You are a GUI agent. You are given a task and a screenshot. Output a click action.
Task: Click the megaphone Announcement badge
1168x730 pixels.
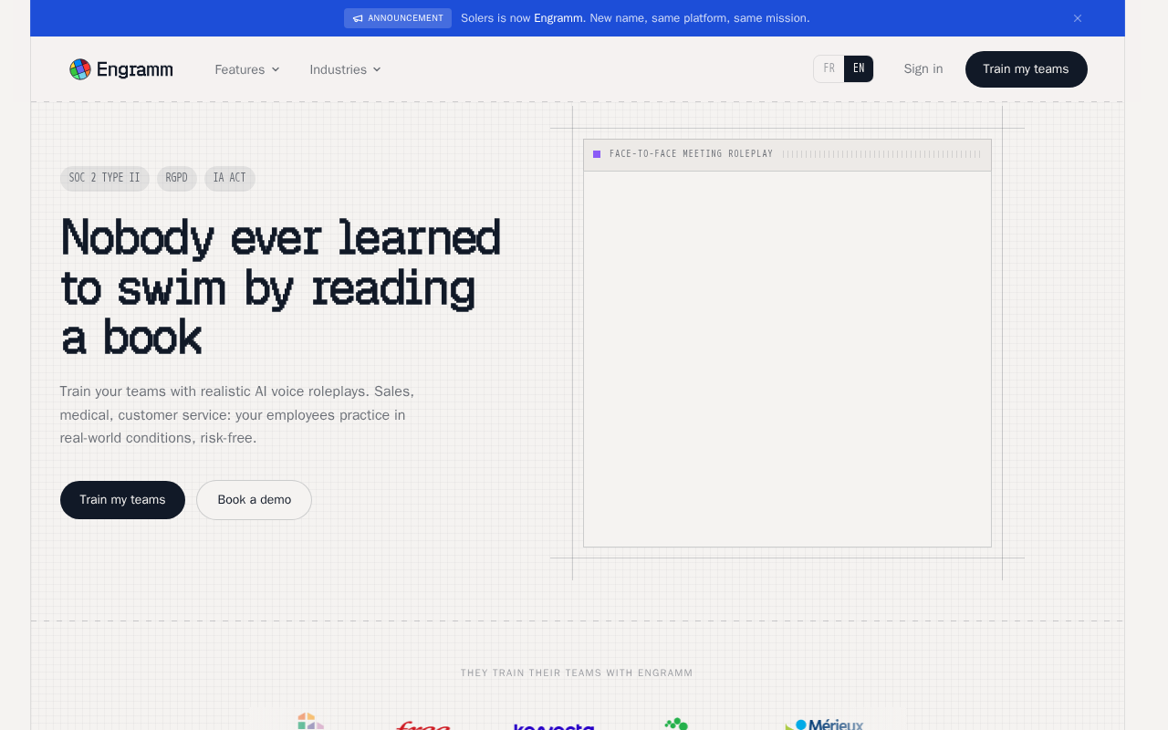(398, 18)
